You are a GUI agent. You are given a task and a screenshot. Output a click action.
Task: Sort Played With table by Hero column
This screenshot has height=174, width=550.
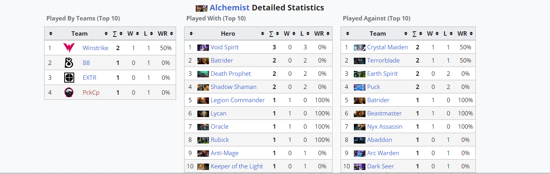[228, 34]
